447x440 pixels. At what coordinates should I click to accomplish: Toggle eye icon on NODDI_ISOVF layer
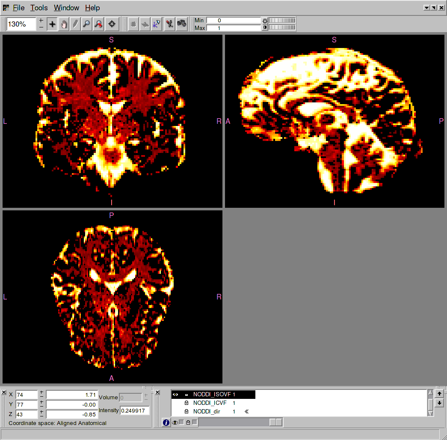(175, 394)
